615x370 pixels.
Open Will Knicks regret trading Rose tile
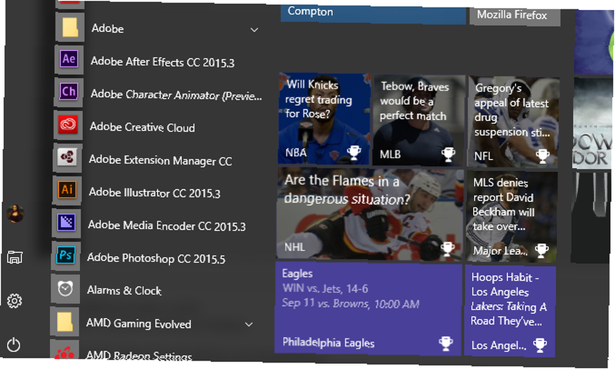(x=324, y=119)
